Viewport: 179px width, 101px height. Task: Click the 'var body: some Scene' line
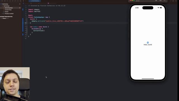tap(39, 27)
